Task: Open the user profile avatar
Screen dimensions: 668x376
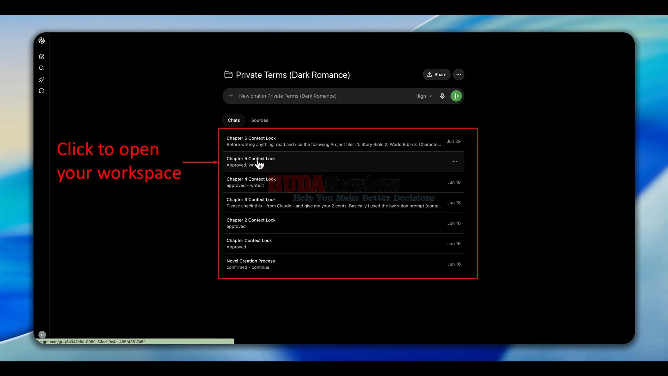Action: [42, 335]
